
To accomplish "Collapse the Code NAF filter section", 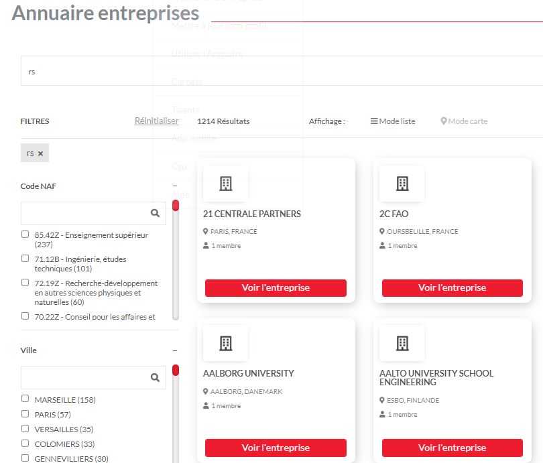I will tap(174, 186).
